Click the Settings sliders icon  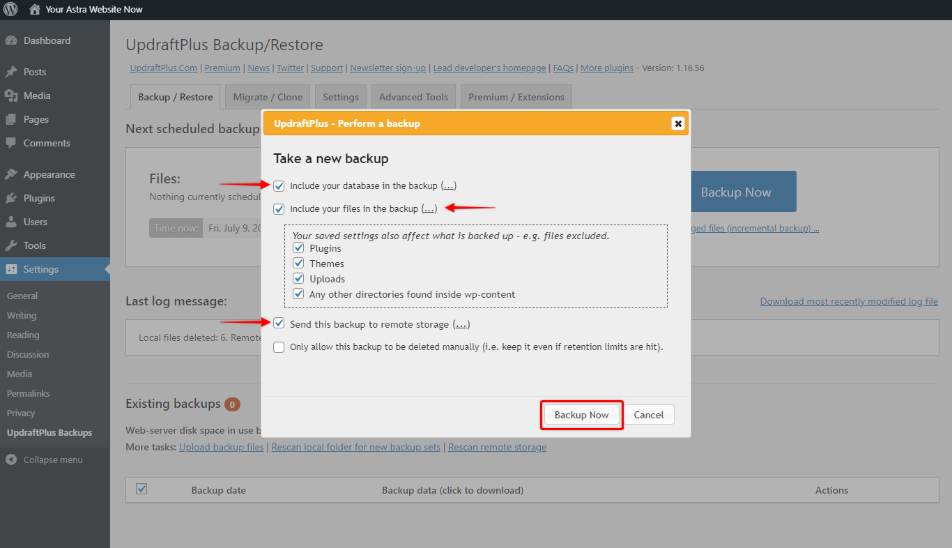11,269
